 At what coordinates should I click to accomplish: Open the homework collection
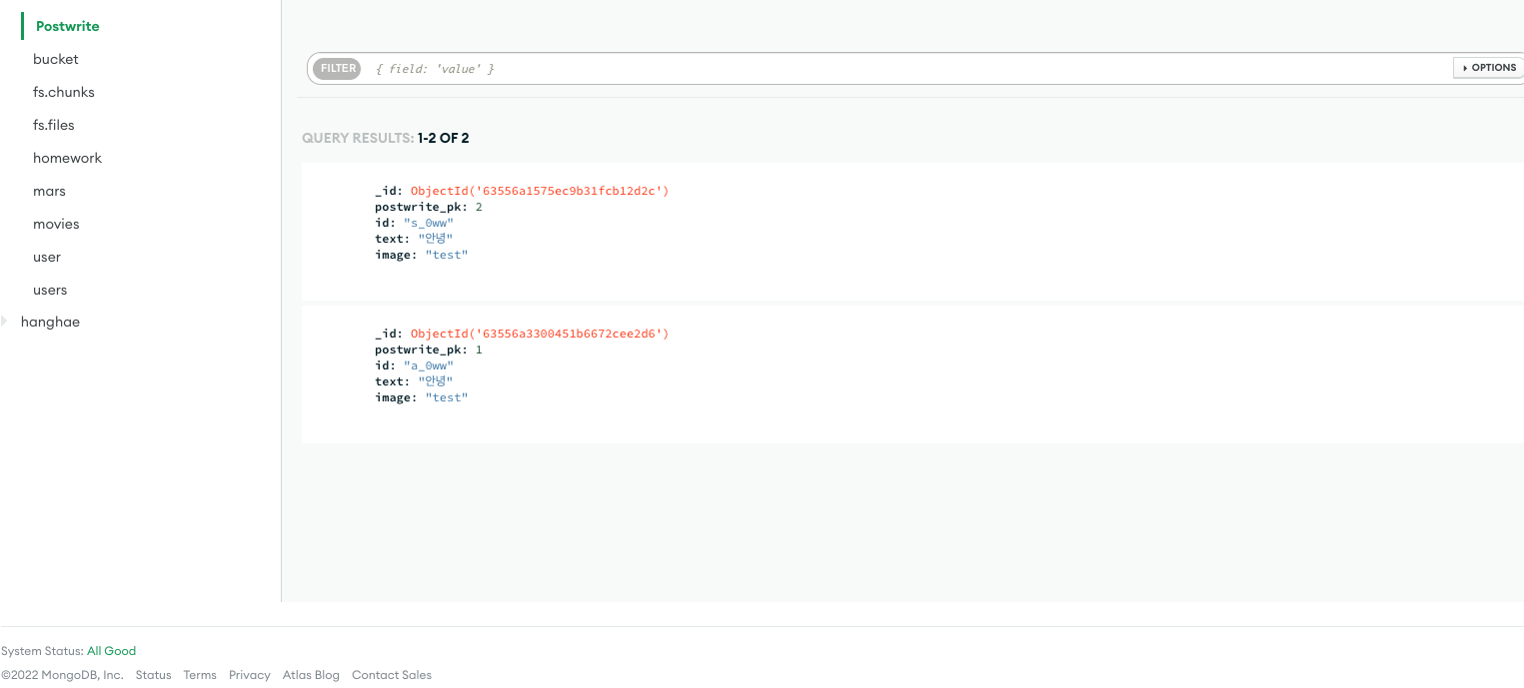[67, 158]
